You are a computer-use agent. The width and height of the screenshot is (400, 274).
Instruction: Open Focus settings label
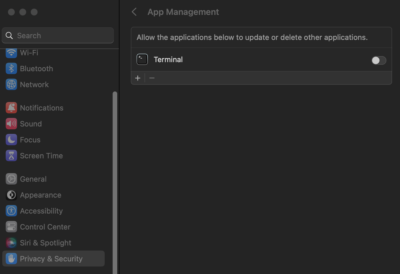coord(30,140)
